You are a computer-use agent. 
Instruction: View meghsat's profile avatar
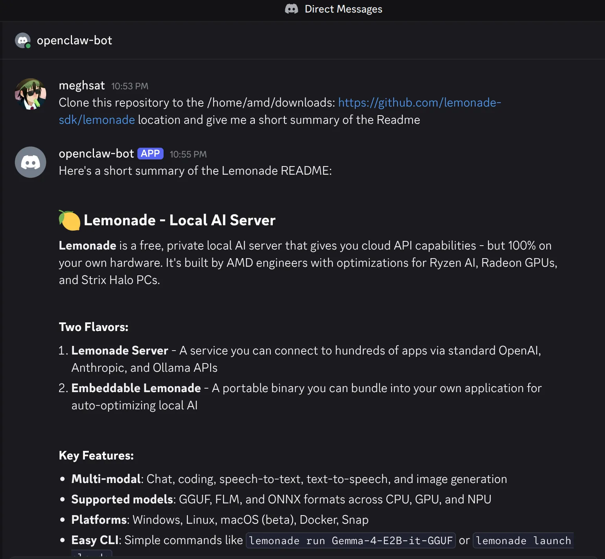(x=31, y=94)
